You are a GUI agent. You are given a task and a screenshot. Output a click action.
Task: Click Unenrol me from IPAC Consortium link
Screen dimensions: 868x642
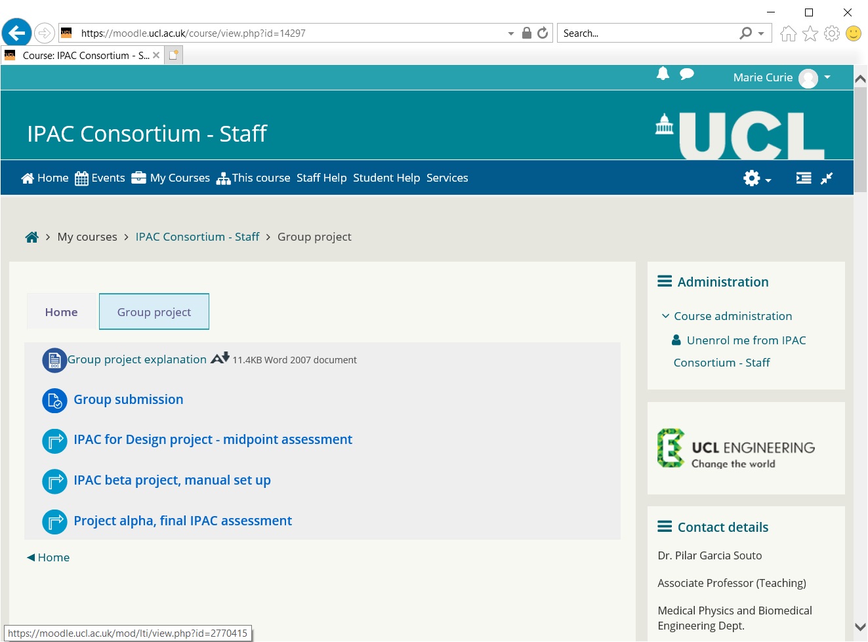739,351
